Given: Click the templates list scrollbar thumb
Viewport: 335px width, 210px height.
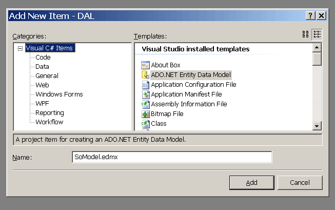Looking at the screenshot, I should (x=317, y=59).
